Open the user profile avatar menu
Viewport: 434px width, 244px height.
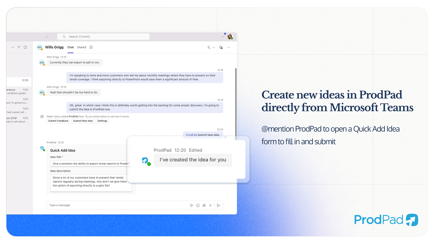tap(230, 37)
